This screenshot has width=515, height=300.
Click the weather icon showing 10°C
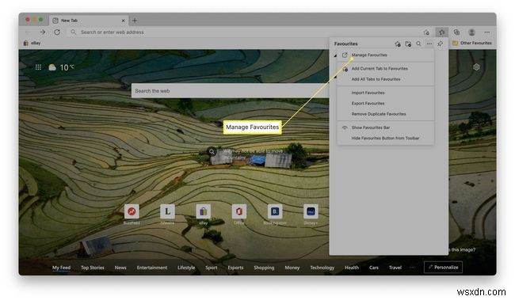[x=52, y=67]
